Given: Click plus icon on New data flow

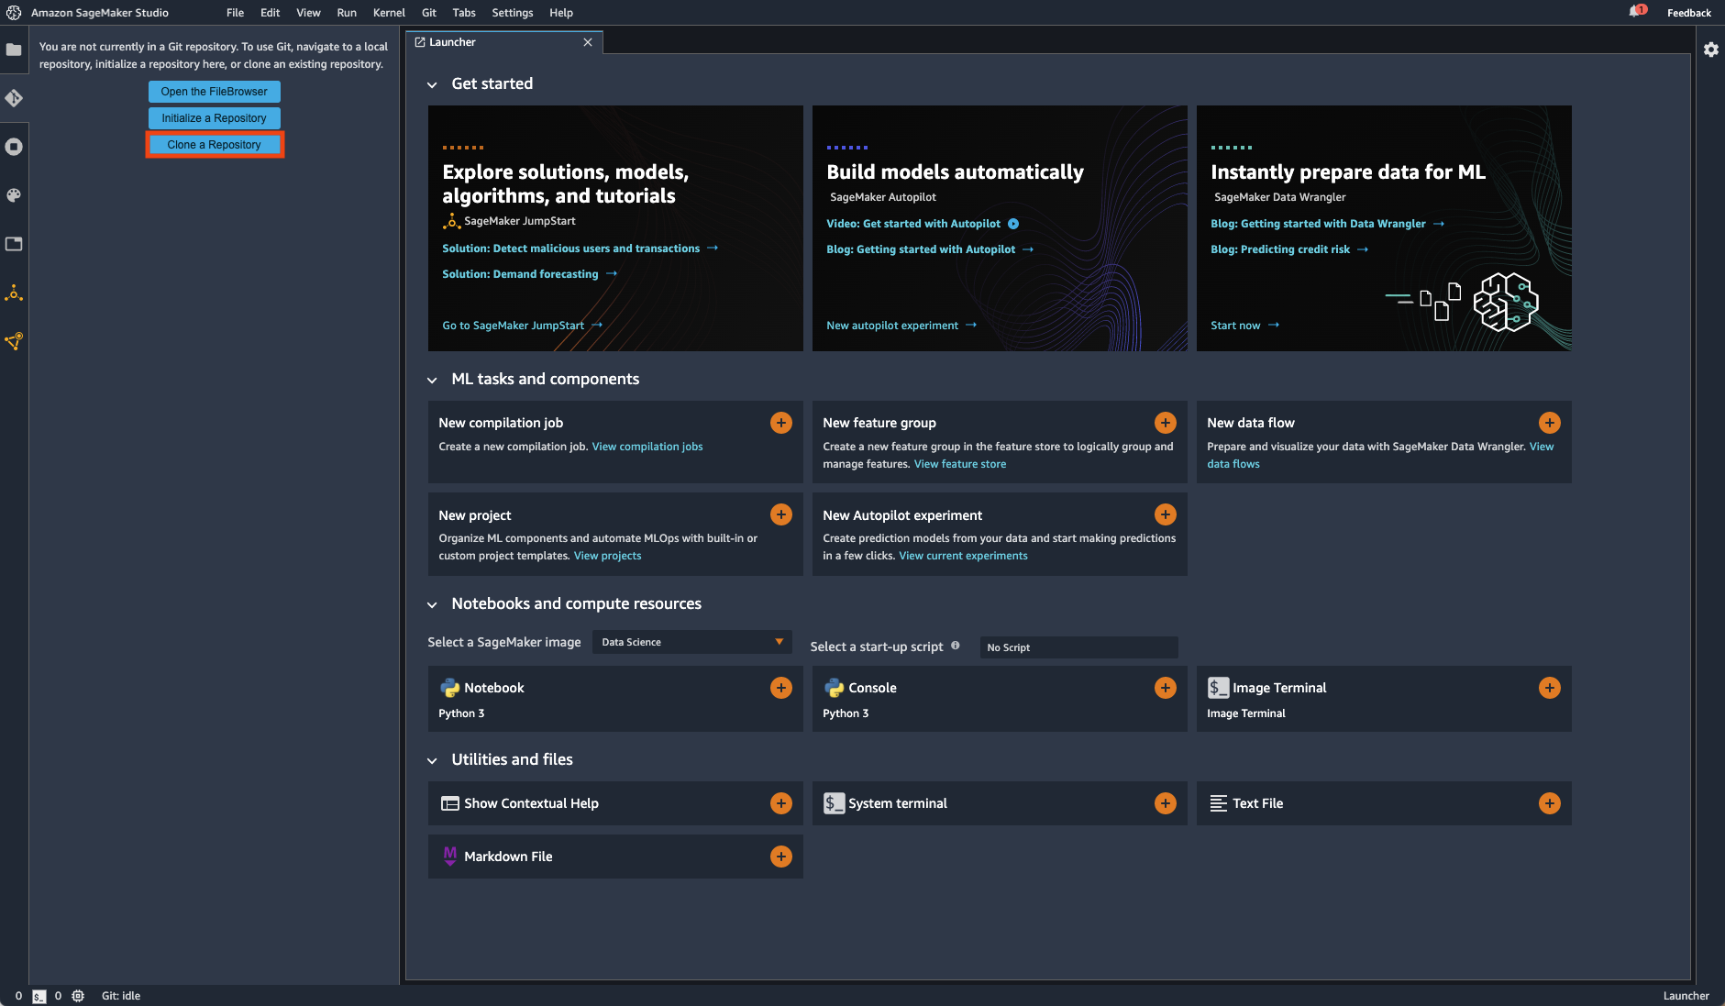Looking at the screenshot, I should [x=1550, y=423].
